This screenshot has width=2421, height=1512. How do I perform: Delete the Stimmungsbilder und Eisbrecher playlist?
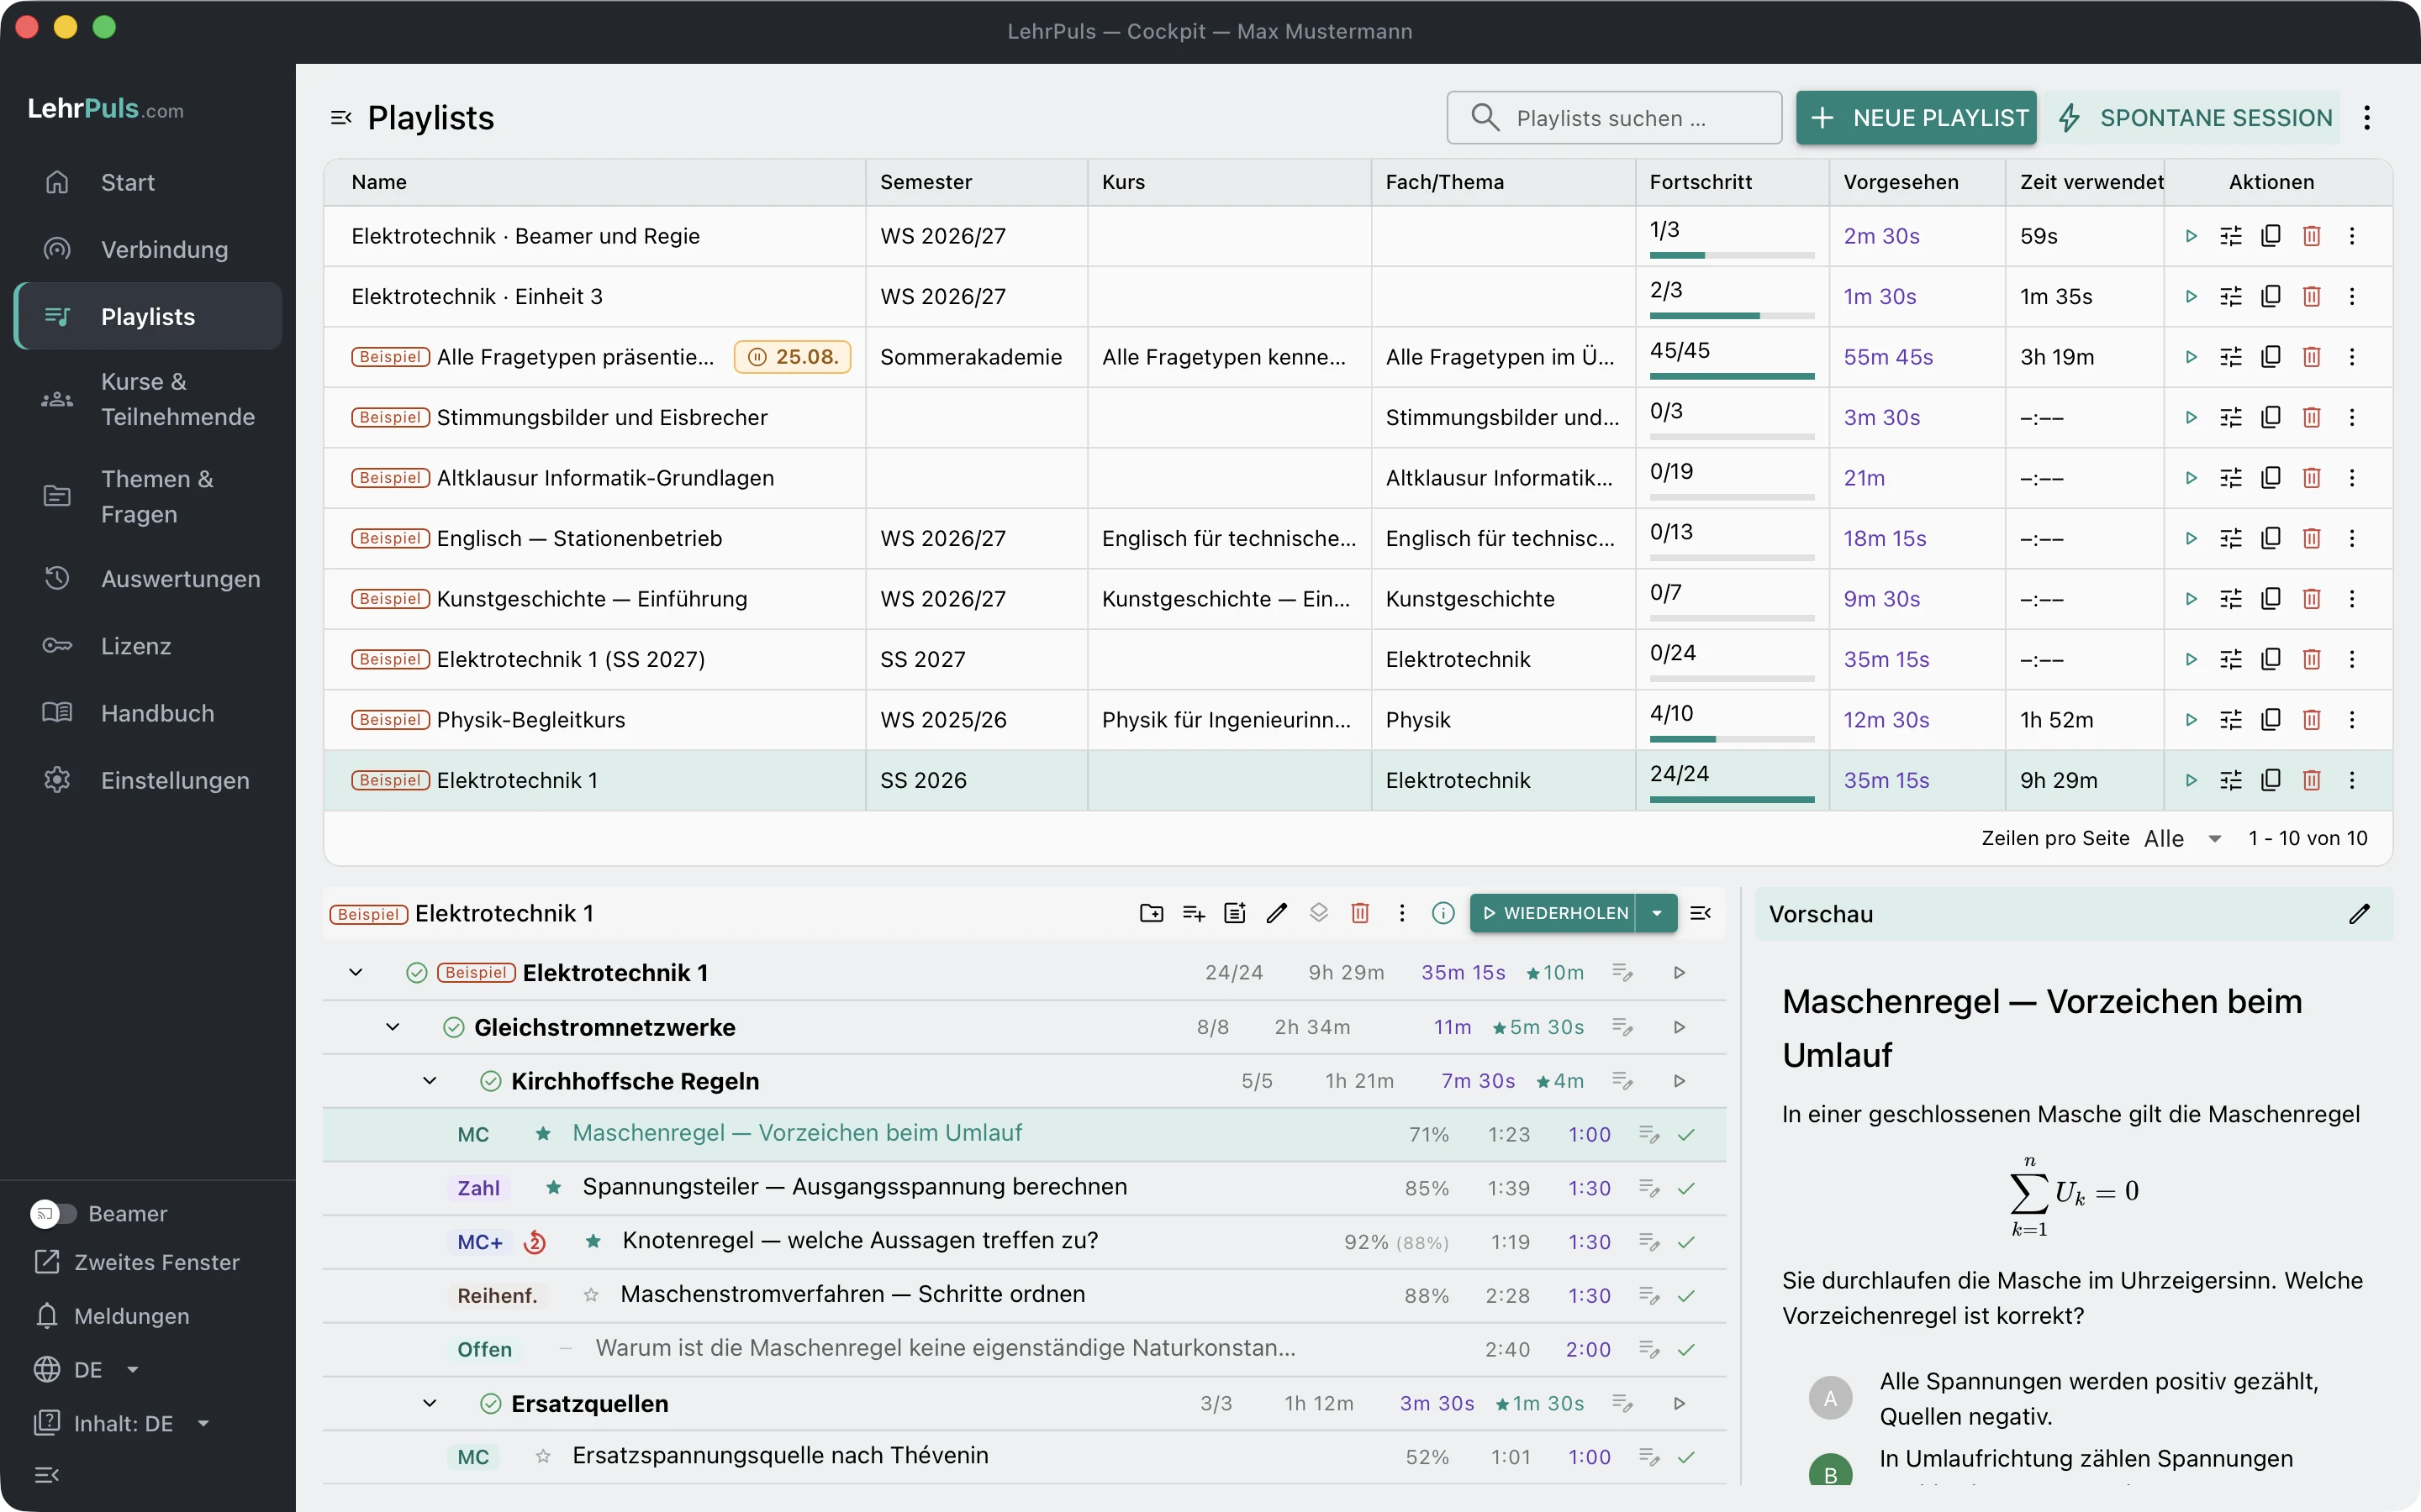tap(2311, 417)
